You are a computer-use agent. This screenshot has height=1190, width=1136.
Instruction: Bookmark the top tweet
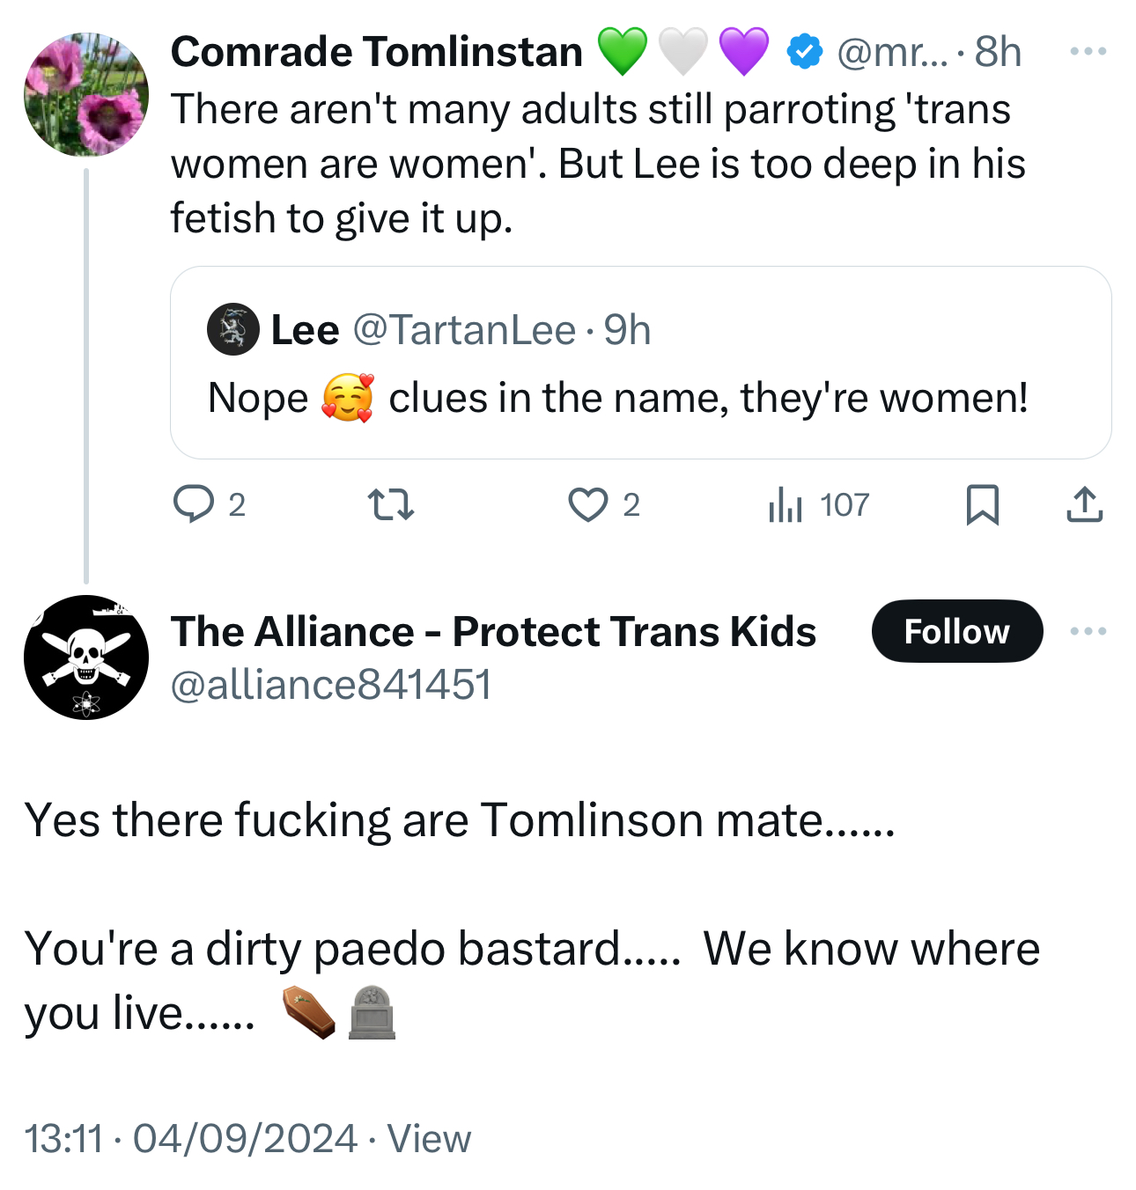click(982, 505)
